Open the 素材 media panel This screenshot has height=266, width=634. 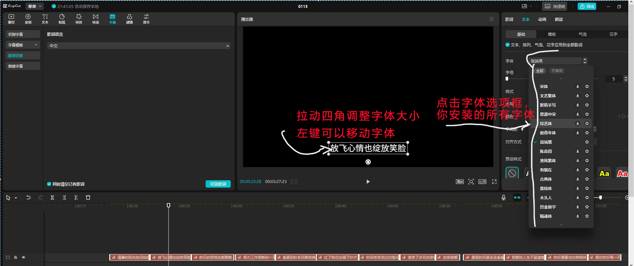[11, 19]
